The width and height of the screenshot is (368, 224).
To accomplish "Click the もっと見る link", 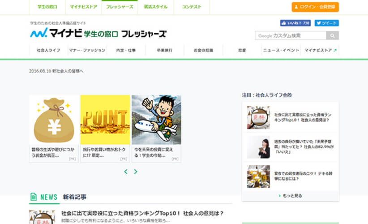I will (292, 196).
